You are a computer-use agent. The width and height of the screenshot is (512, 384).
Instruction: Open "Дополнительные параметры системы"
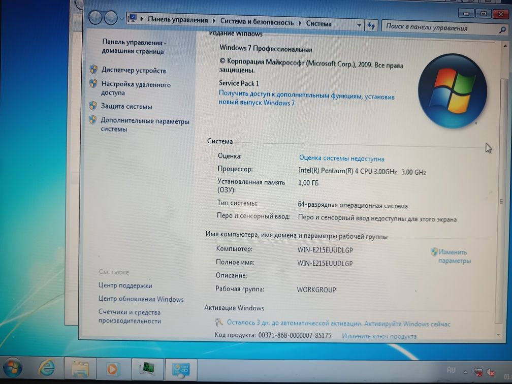145,125
